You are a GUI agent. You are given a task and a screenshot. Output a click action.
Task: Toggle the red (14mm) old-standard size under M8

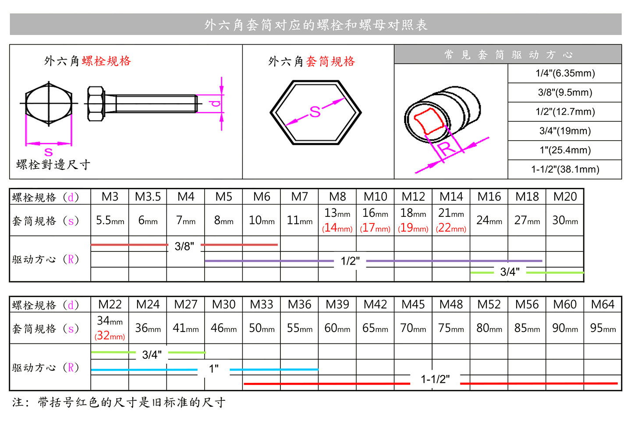pyautogui.click(x=337, y=228)
